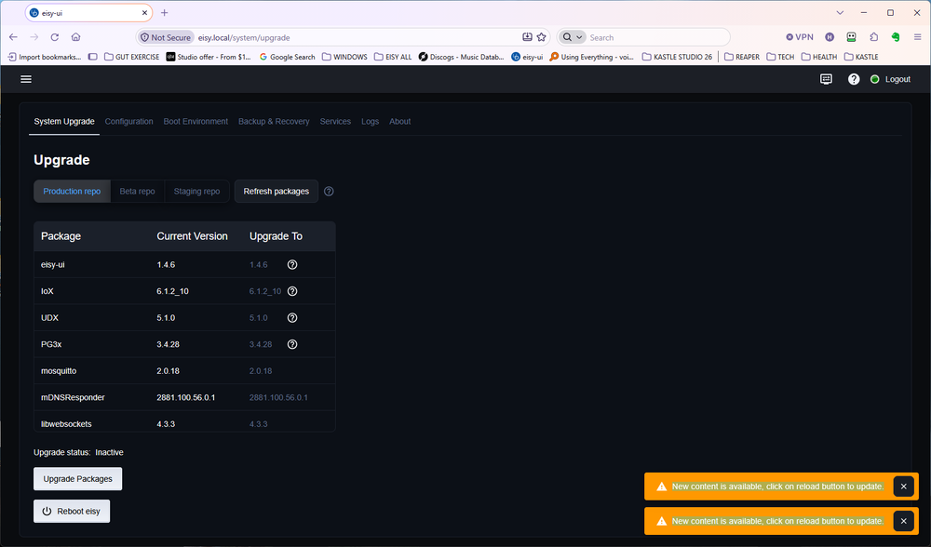The height and width of the screenshot is (547, 931).
Task: Reload the page with the browser refresh icon
Action: (55, 37)
